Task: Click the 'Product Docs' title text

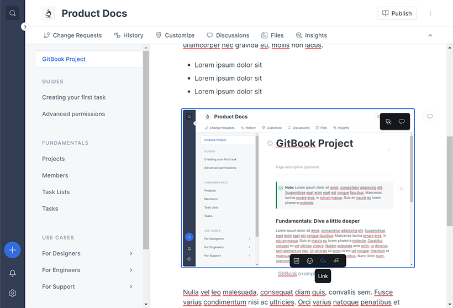Action: 94,13
